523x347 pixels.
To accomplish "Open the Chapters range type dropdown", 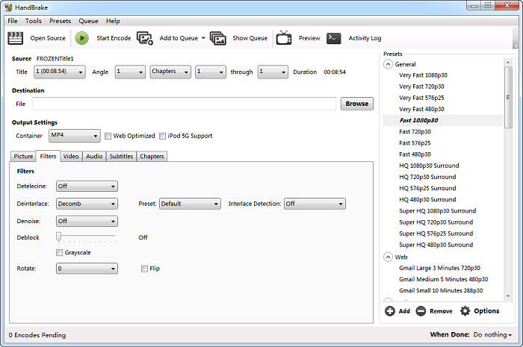I will click(170, 72).
